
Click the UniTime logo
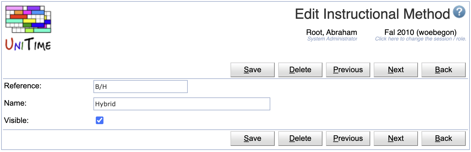pyautogui.click(x=28, y=28)
